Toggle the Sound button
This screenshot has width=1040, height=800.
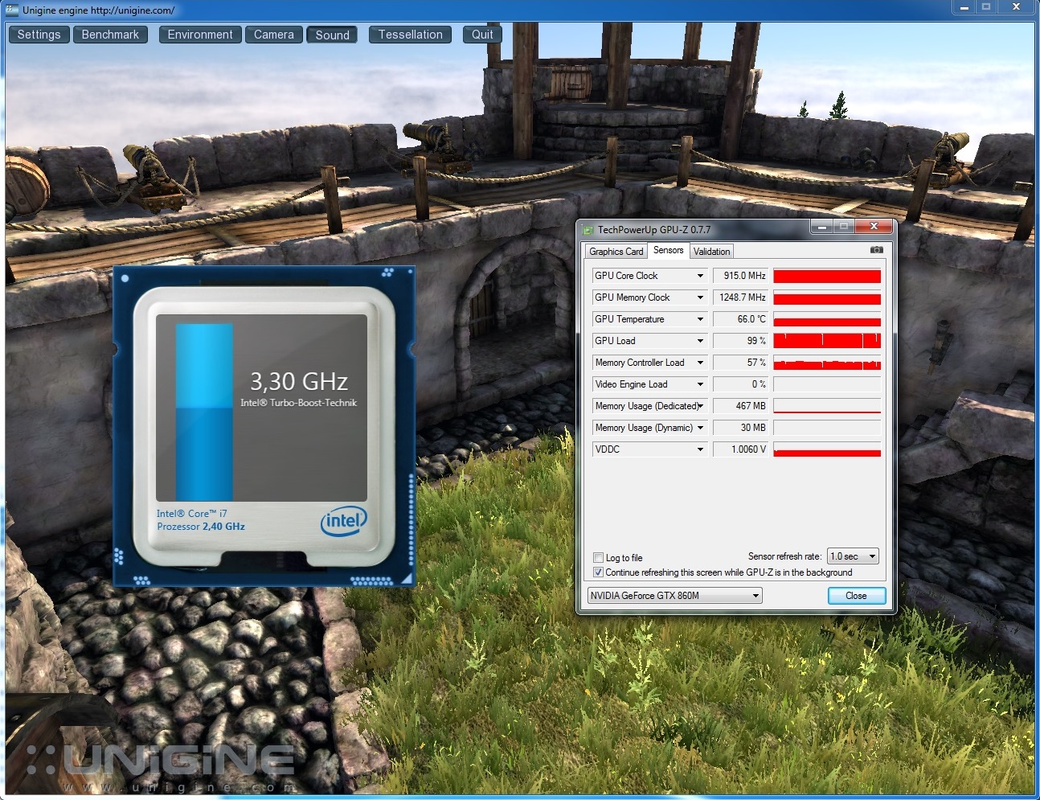[x=332, y=35]
